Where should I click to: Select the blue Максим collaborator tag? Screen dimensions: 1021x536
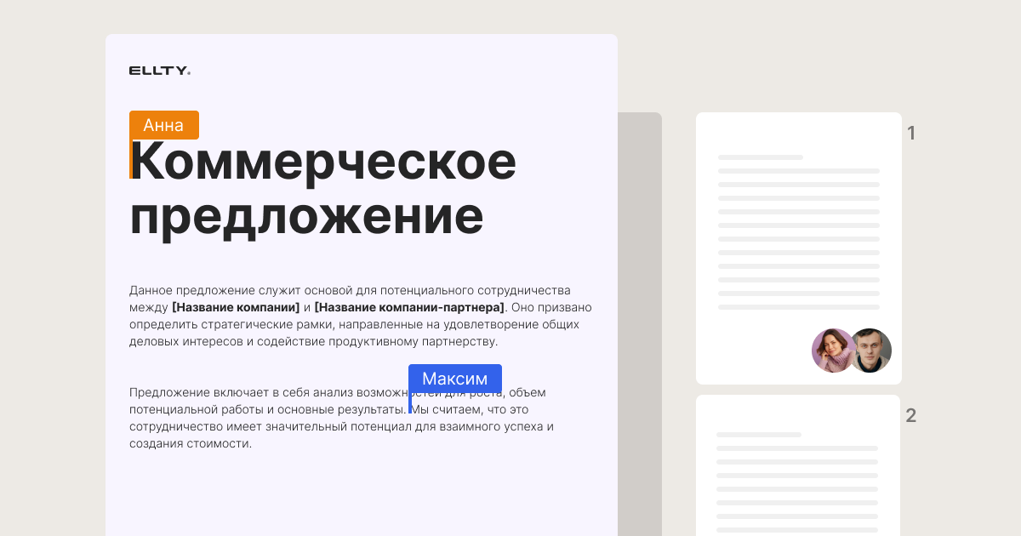pos(455,379)
